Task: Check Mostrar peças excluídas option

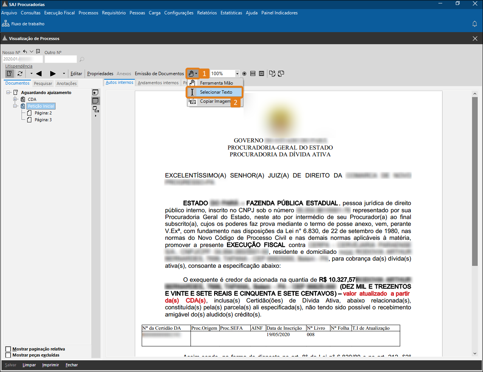Action: (8, 355)
